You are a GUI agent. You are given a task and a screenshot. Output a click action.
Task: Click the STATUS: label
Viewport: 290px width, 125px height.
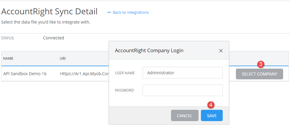pyautogui.click(x=8, y=38)
